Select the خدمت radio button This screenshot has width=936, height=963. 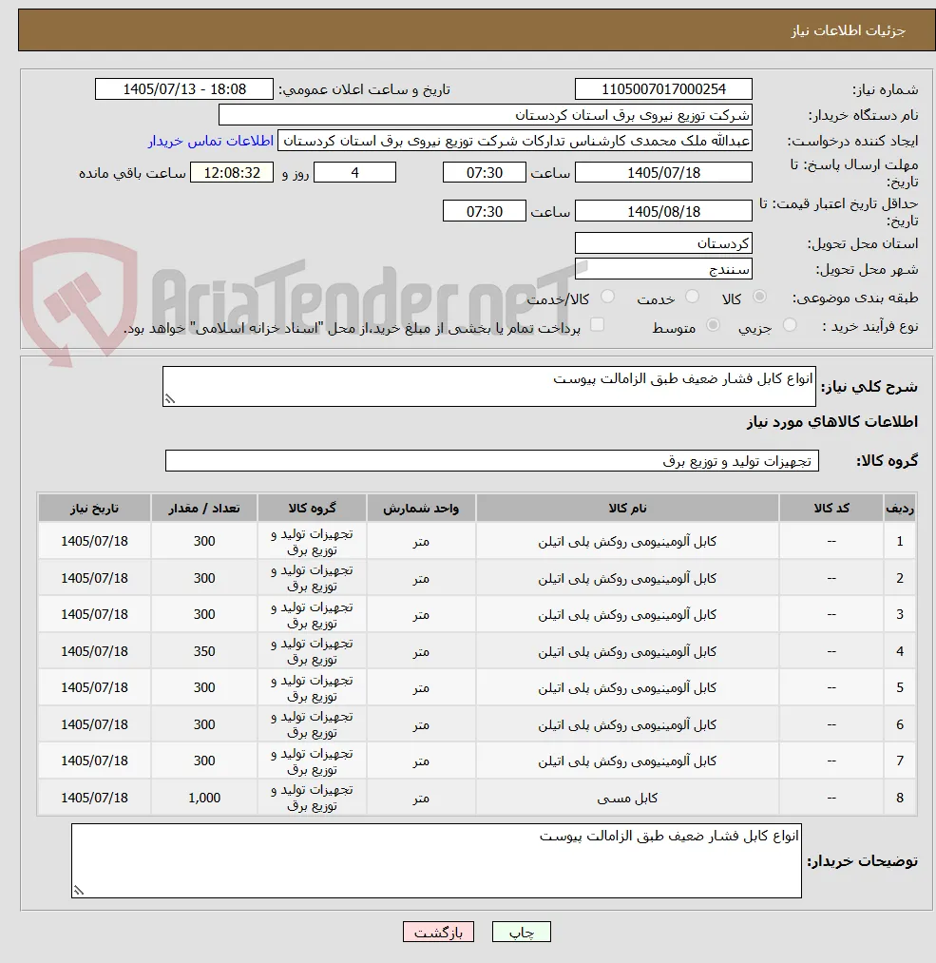point(692,297)
